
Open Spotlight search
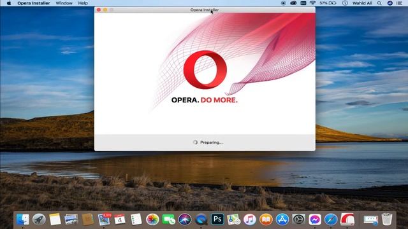point(379,3)
